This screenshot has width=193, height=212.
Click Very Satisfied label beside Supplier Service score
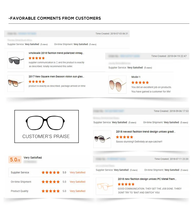77,172
